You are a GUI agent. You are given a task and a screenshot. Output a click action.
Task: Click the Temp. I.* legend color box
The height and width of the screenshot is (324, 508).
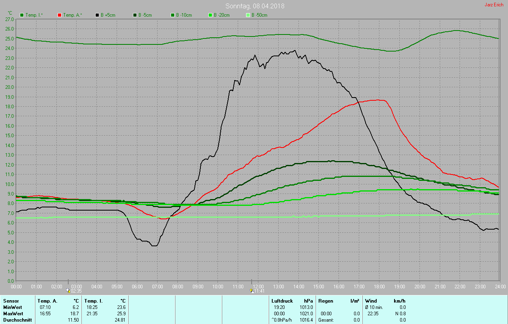point(22,15)
